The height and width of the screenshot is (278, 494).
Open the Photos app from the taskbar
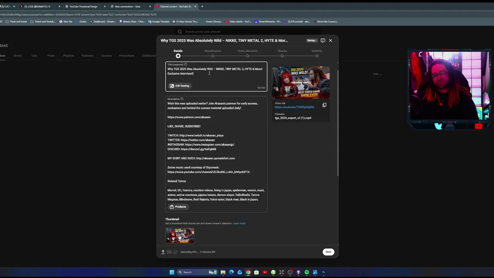point(315,272)
